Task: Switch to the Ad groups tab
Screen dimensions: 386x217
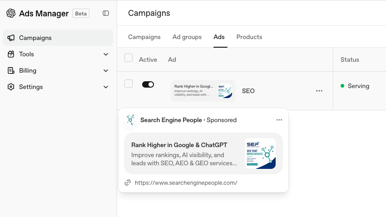Action: point(187,37)
